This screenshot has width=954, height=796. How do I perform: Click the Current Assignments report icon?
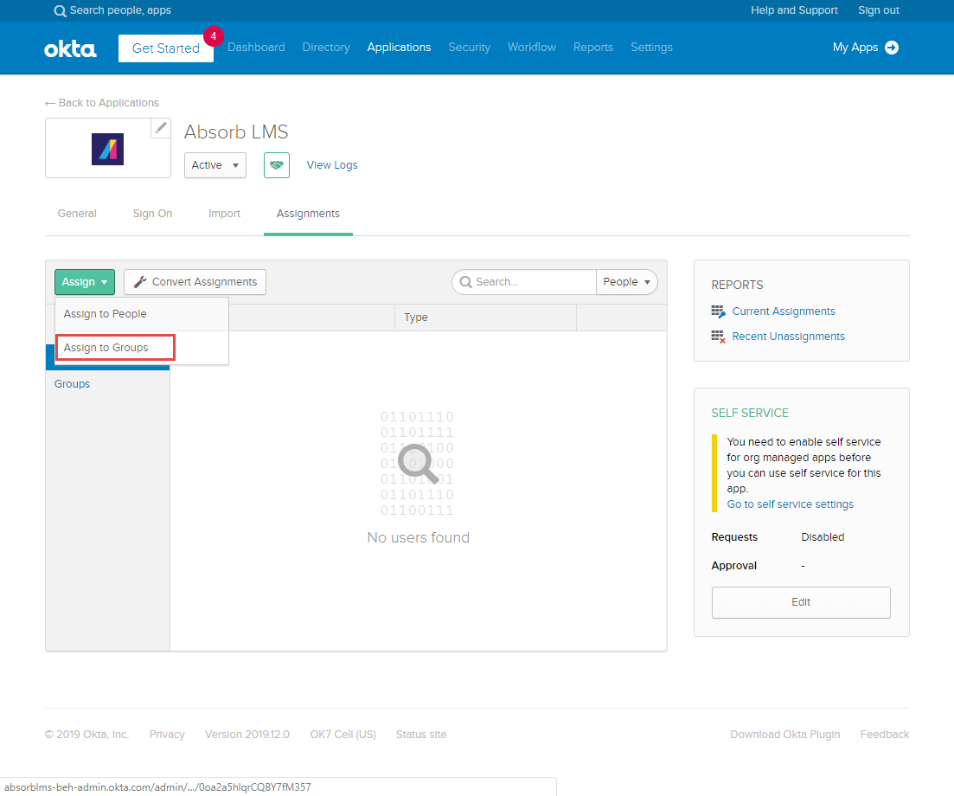718,311
